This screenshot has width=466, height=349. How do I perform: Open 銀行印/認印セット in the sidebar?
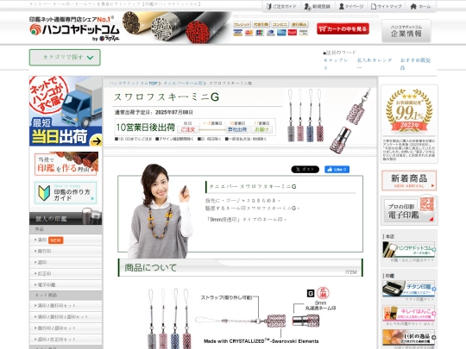(x=66, y=328)
